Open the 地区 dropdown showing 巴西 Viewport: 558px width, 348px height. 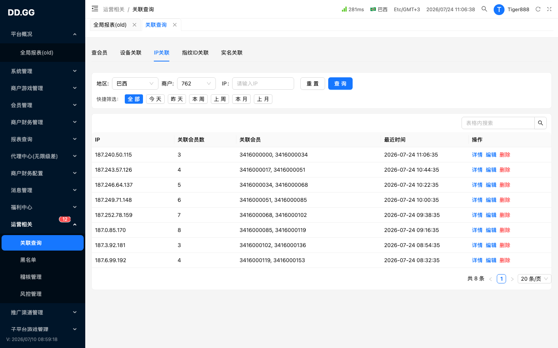point(135,84)
